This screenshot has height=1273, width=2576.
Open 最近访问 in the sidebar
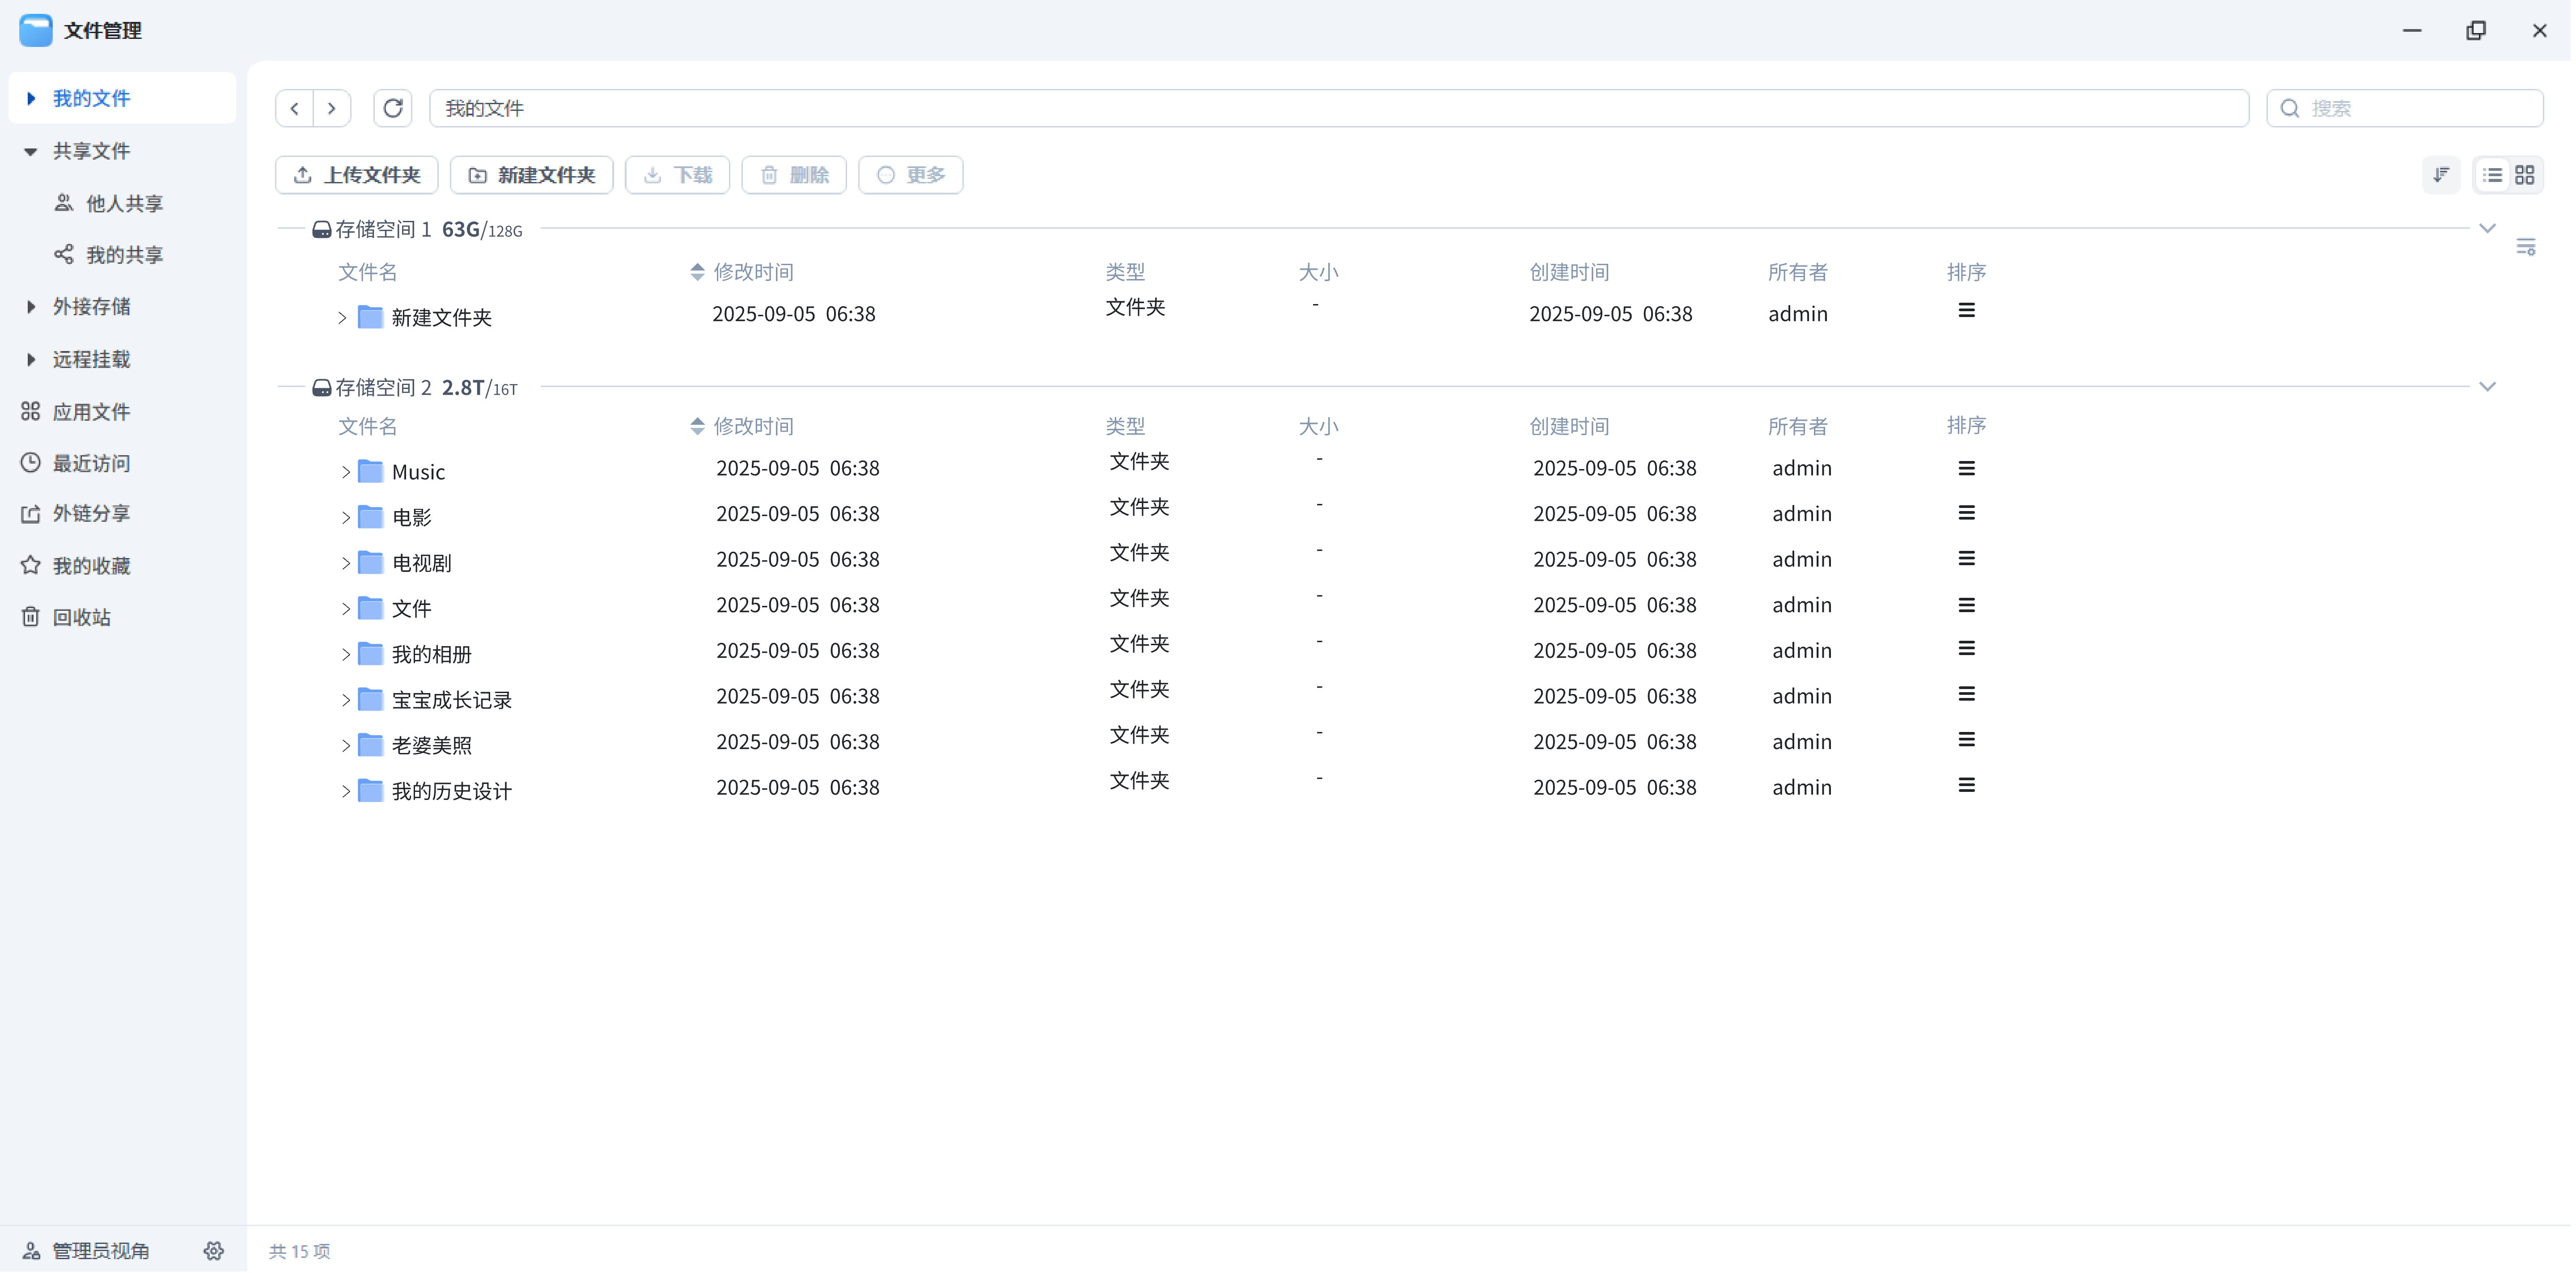[x=91, y=463]
